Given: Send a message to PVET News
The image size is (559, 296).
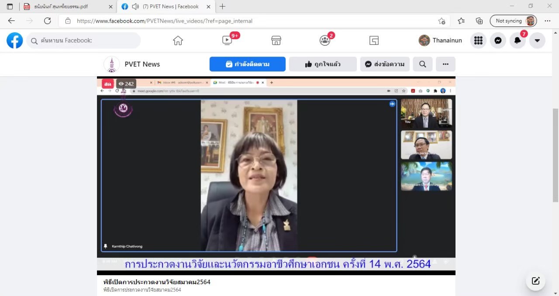Looking at the screenshot, I should (x=385, y=64).
